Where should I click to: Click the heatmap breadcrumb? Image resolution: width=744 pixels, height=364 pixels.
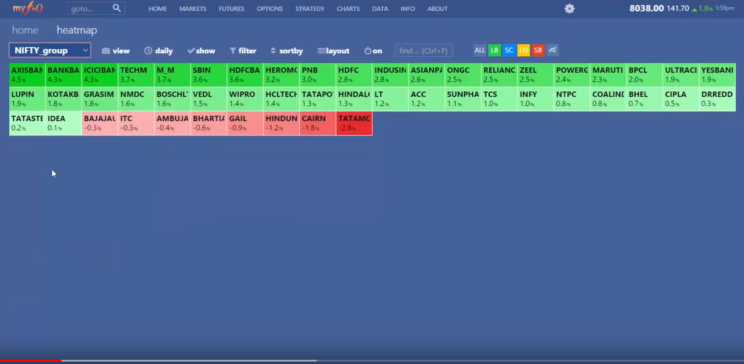pos(77,30)
